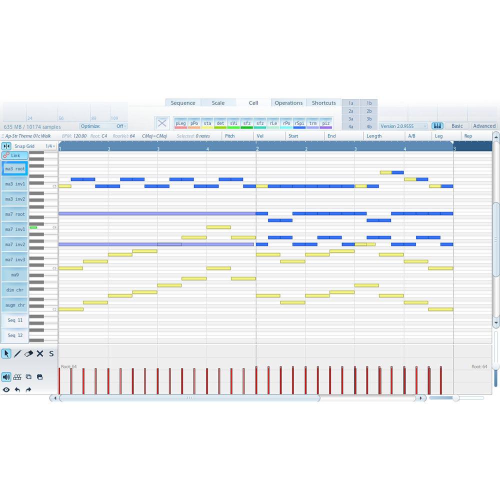The height and width of the screenshot is (500, 500).
Task: Toggle the eye visibility icon
Action: (6, 389)
